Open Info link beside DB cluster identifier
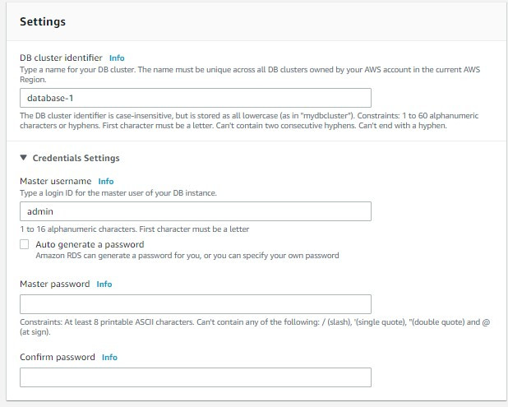Image resolution: width=508 pixels, height=407 pixels. [x=117, y=58]
